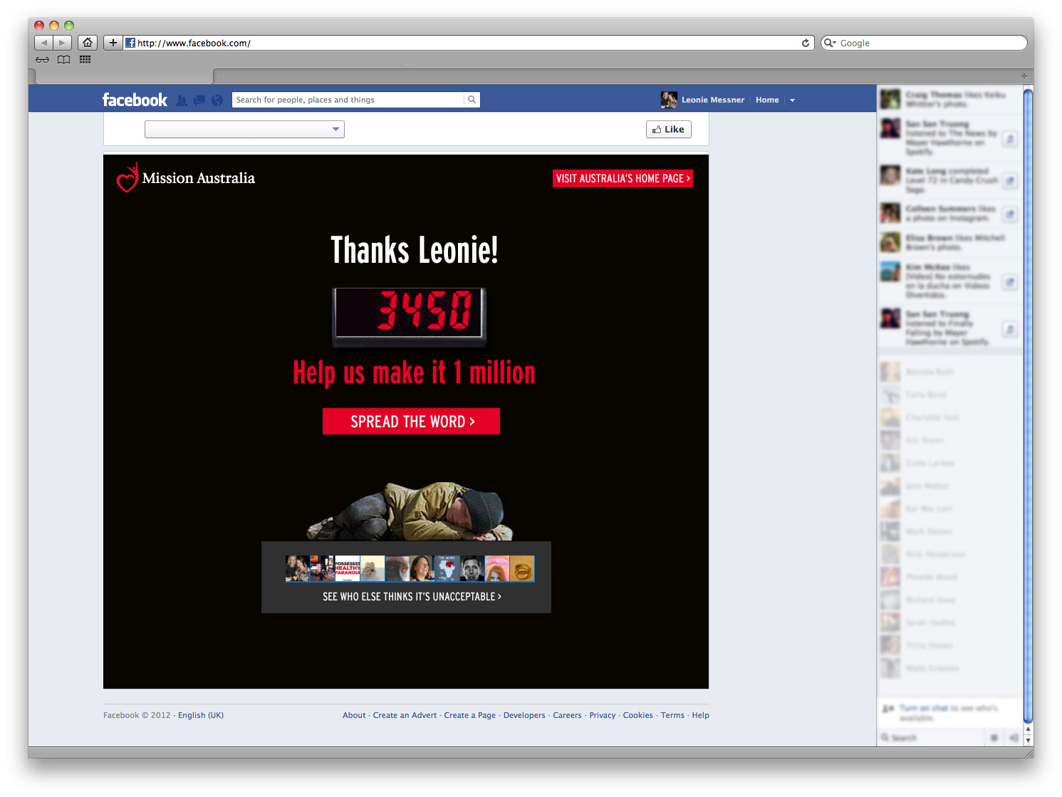Viewport: 1062px width, 797px height.
Task: Go forward with the browser forward arrow
Action: point(63,43)
